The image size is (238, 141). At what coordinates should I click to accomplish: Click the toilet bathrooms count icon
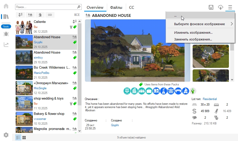(216, 118)
